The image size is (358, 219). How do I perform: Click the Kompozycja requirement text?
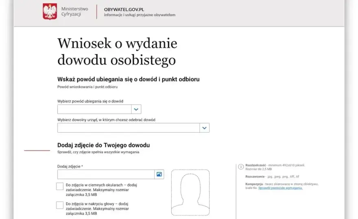pyautogui.click(x=282, y=186)
